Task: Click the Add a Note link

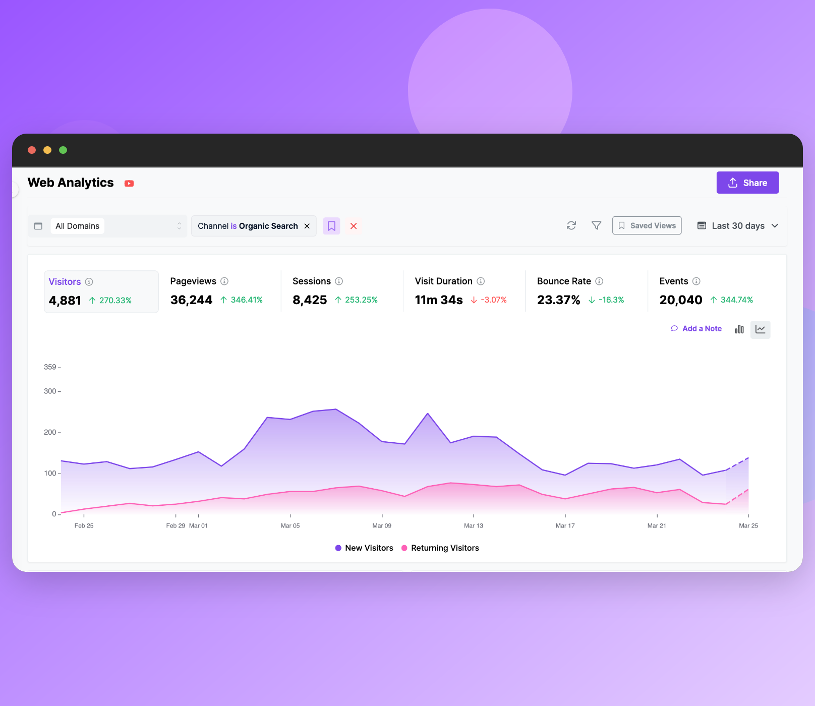Action: (x=696, y=329)
